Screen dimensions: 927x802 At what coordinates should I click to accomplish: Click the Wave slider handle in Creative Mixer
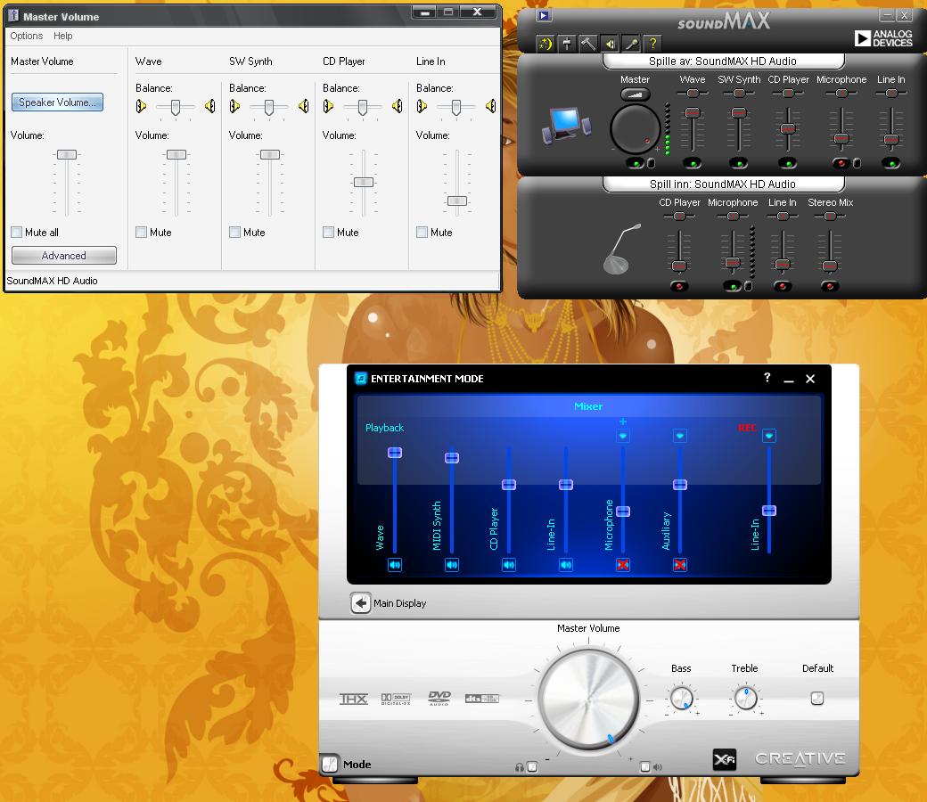(394, 453)
